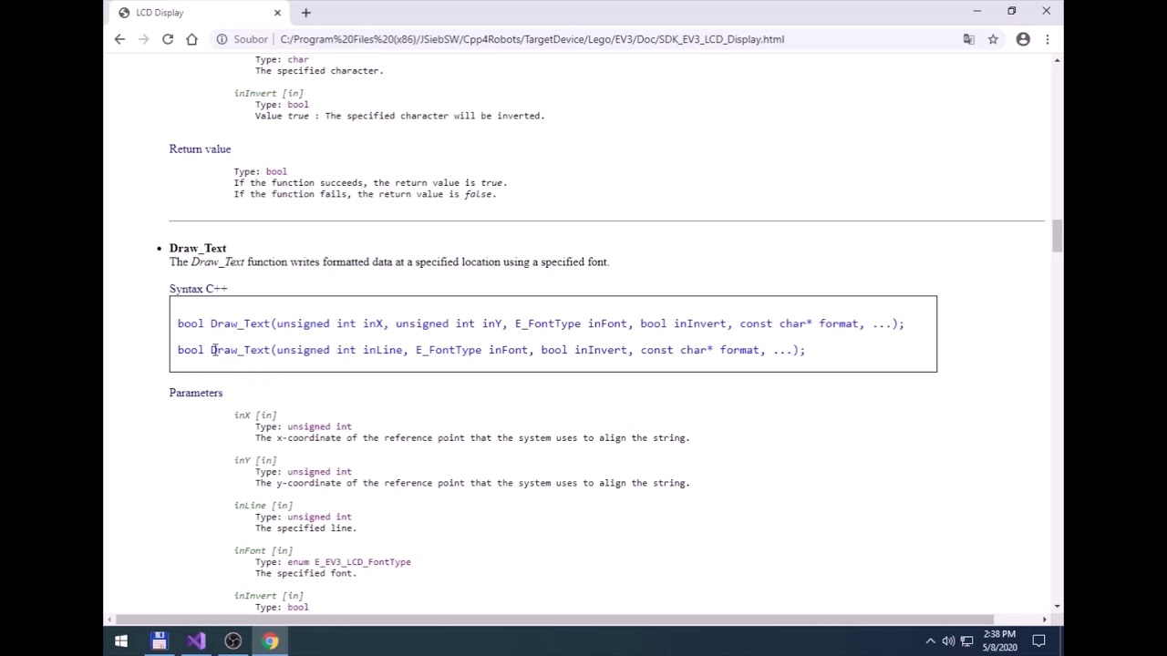
Task: Bookmark this page with the star
Action: 993,39
